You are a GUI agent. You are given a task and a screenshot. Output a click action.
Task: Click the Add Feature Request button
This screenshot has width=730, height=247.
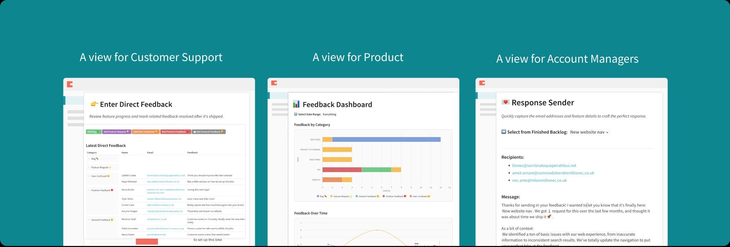(117, 132)
